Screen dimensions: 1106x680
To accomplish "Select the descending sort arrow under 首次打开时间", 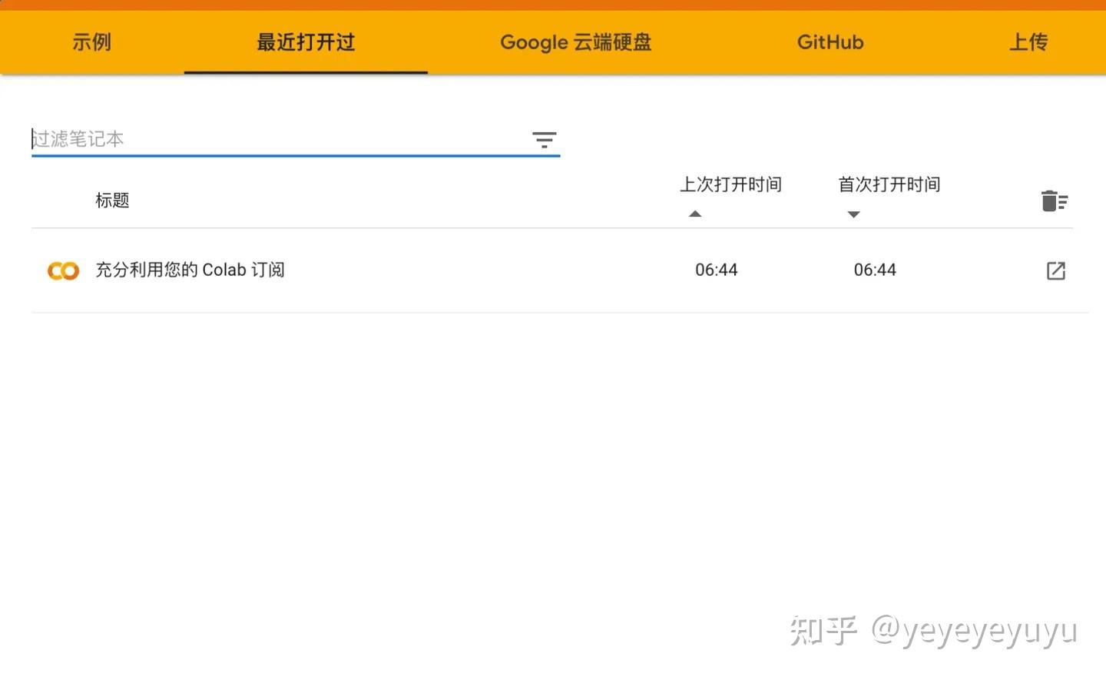I will pos(853,214).
